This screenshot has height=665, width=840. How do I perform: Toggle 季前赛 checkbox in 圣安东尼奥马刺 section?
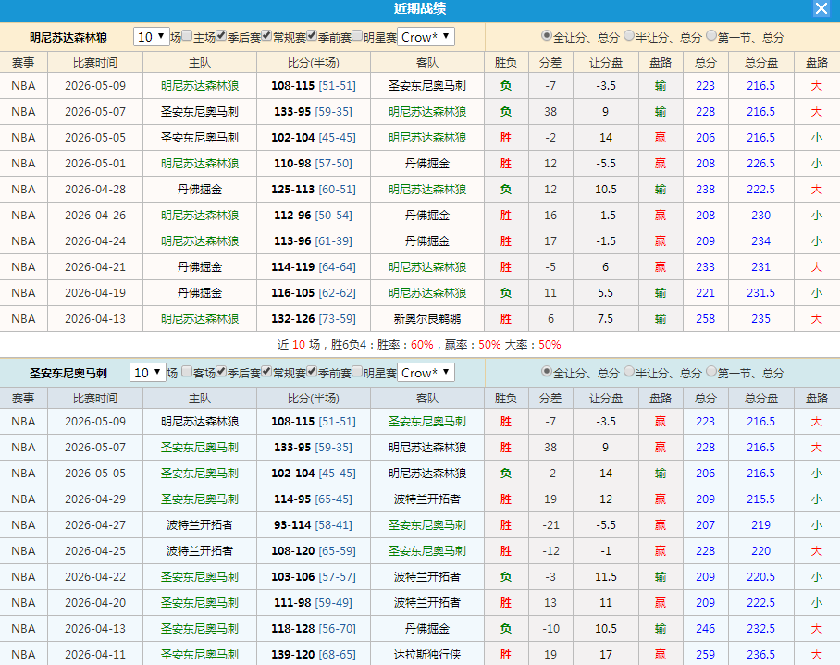(x=312, y=372)
